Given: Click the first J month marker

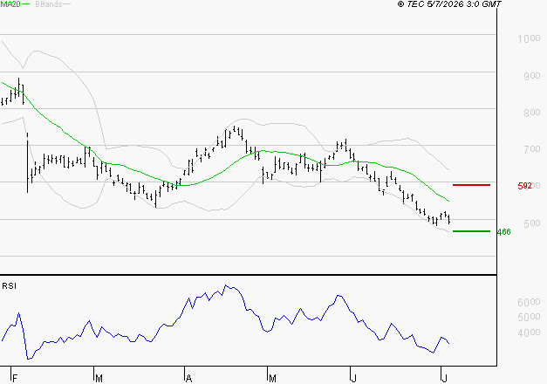Looking at the screenshot, I should point(353,379).
